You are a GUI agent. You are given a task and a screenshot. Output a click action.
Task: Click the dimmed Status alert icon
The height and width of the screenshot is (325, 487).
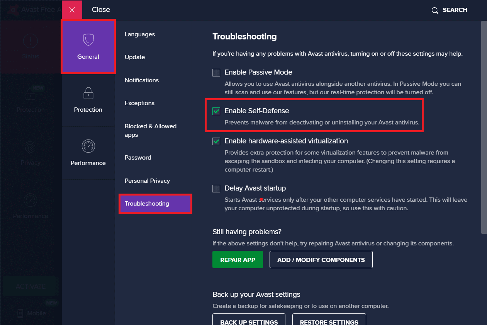tap(30, 41)
